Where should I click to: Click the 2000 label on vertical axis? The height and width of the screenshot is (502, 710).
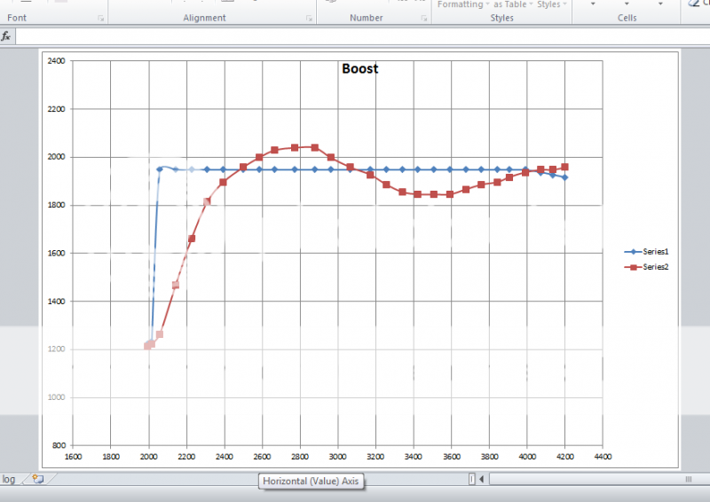click(x=56, y=157)
